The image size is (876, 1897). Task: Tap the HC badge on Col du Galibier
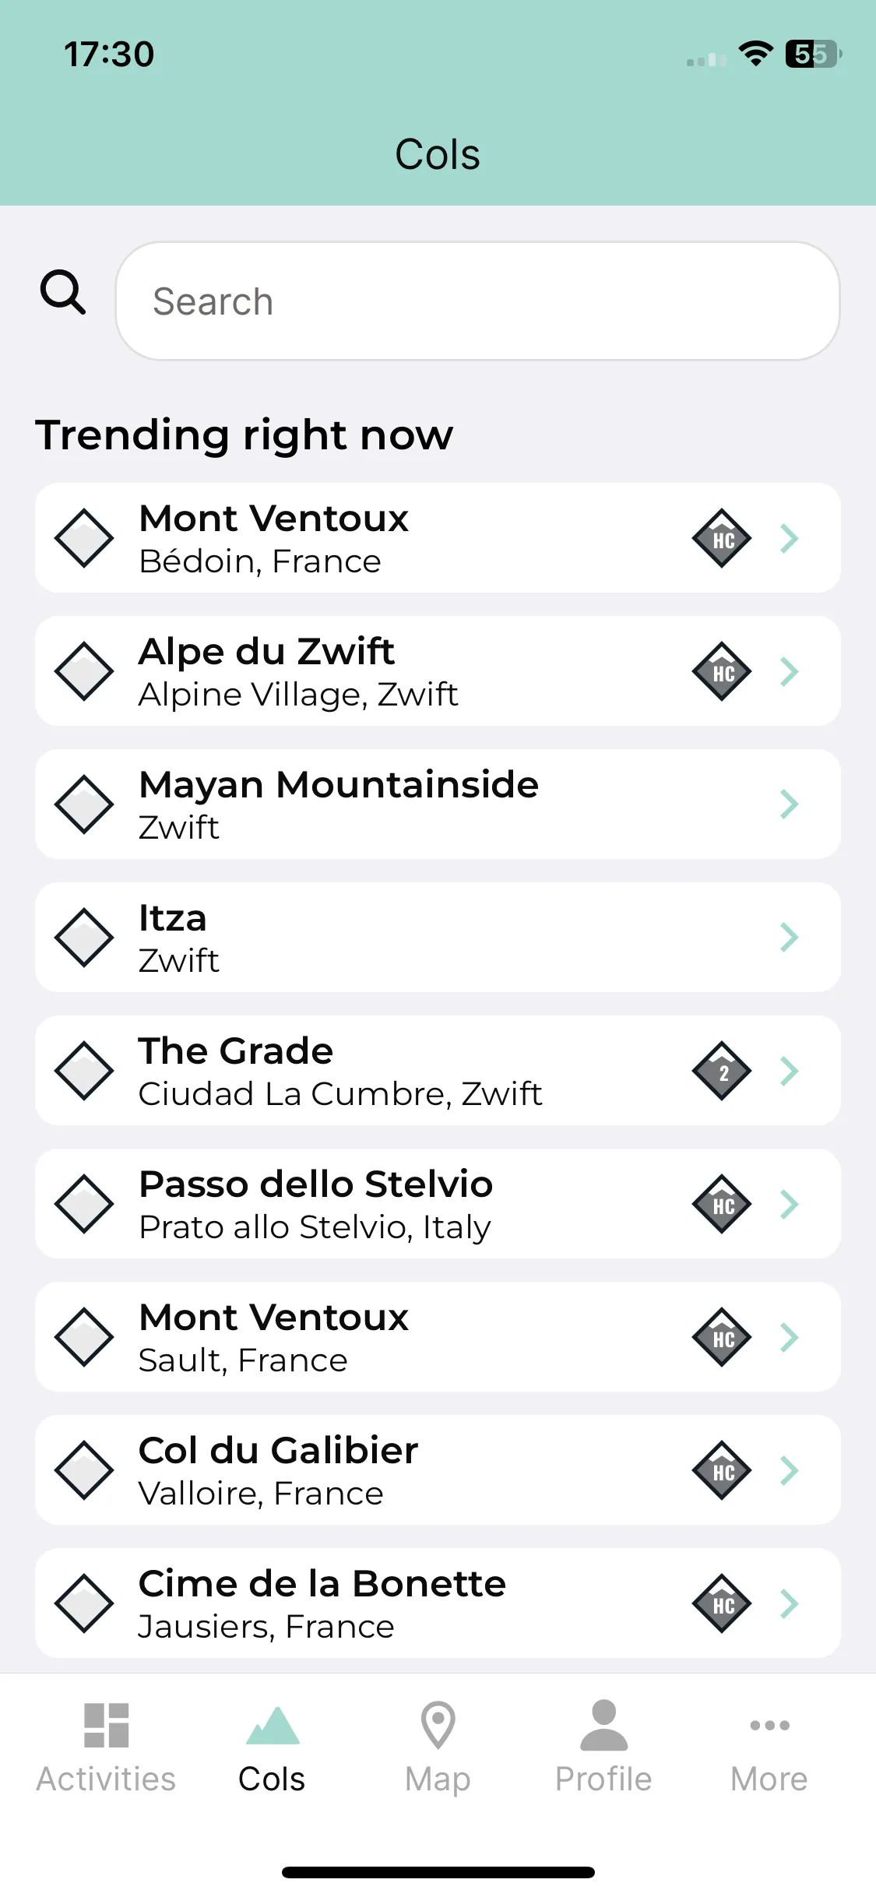(722, 1470)
